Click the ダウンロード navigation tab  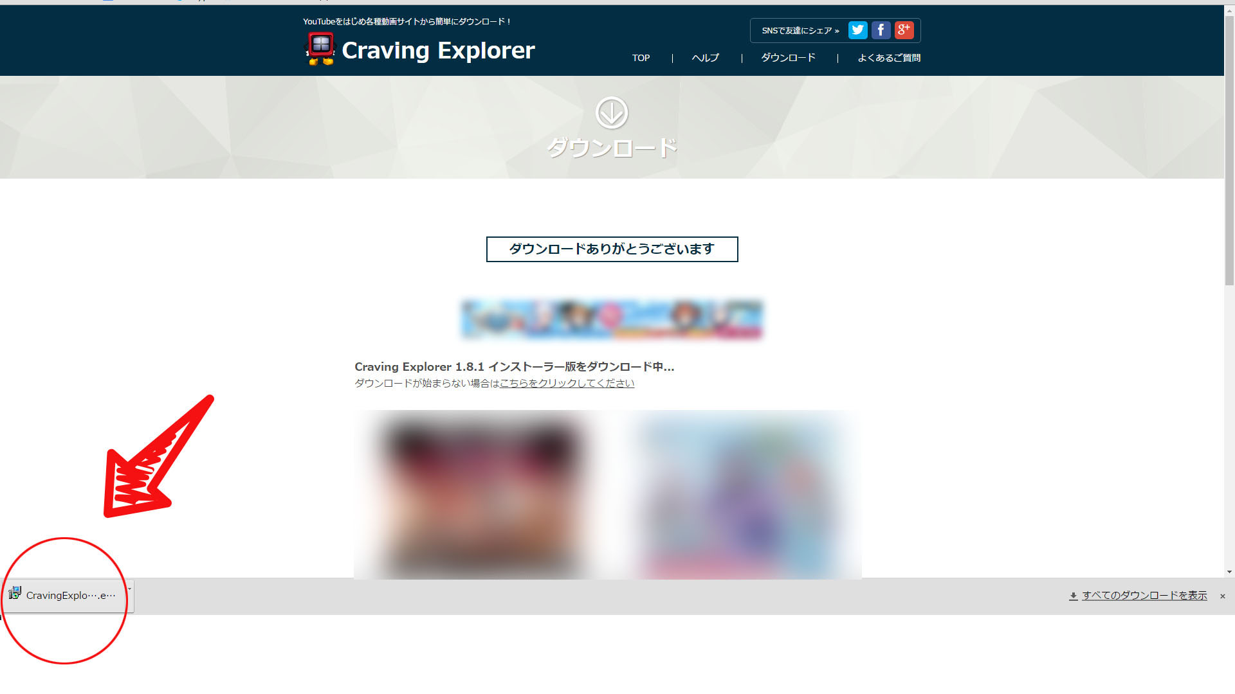[787, 58]
